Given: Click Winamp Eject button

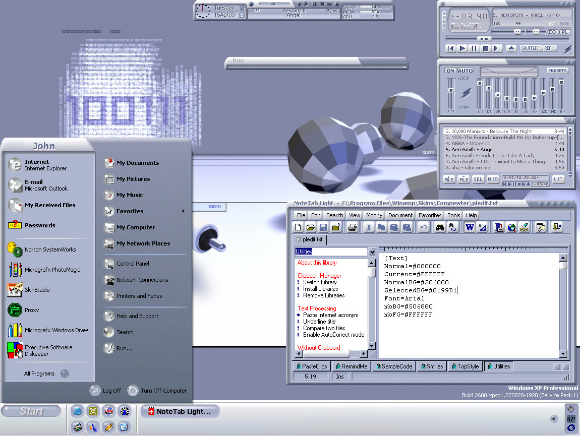Looking at the screenshot, I should [x=511, y=48].
